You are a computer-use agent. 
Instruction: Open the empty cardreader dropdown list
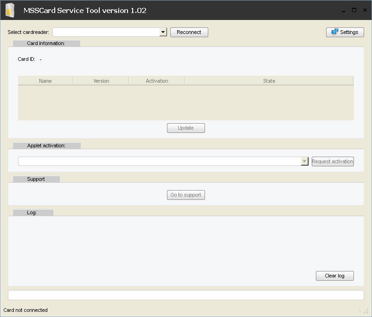109,32
